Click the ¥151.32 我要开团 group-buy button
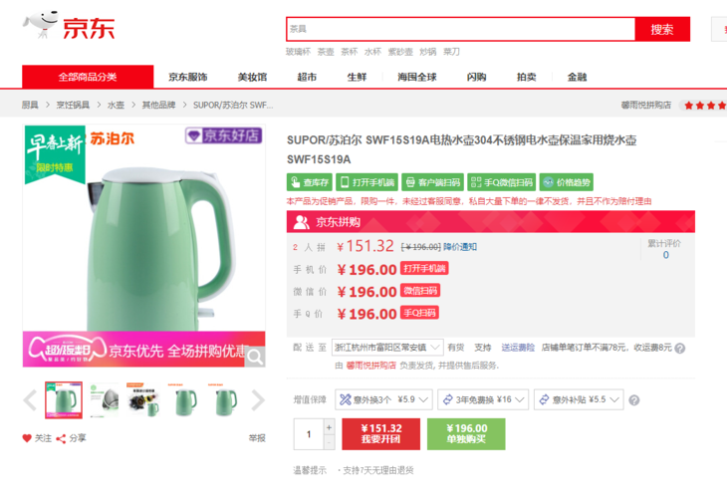Viewport: 727px width, 502px height. pyautogui.click(x=381, y=433)
